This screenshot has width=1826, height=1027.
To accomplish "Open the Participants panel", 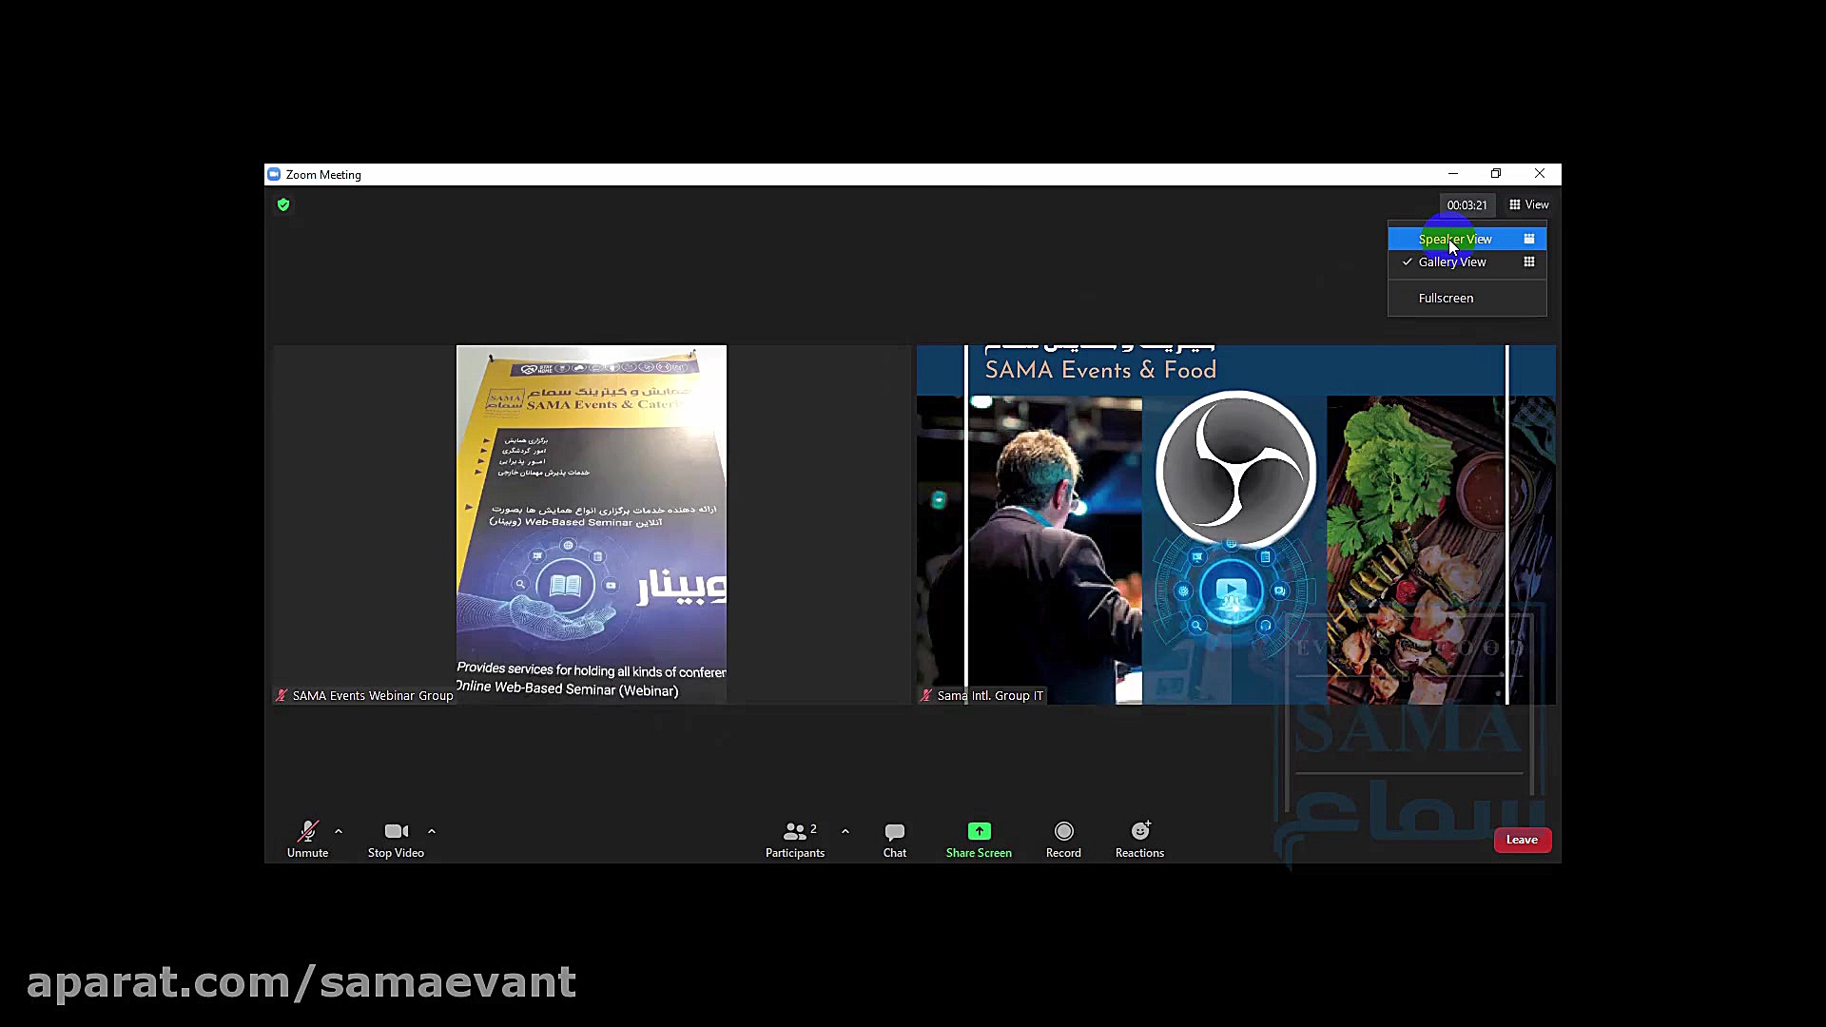I will coord(795,840).
